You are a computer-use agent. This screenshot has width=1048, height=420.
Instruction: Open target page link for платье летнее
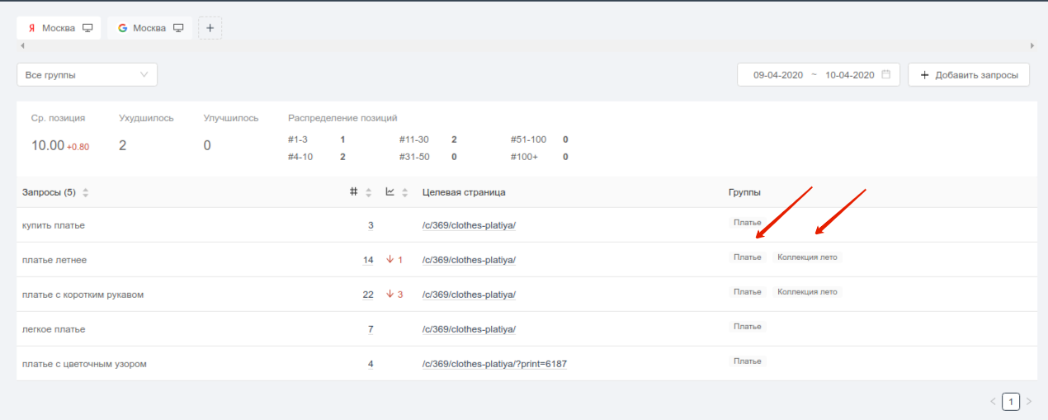[x=469, y=260]
